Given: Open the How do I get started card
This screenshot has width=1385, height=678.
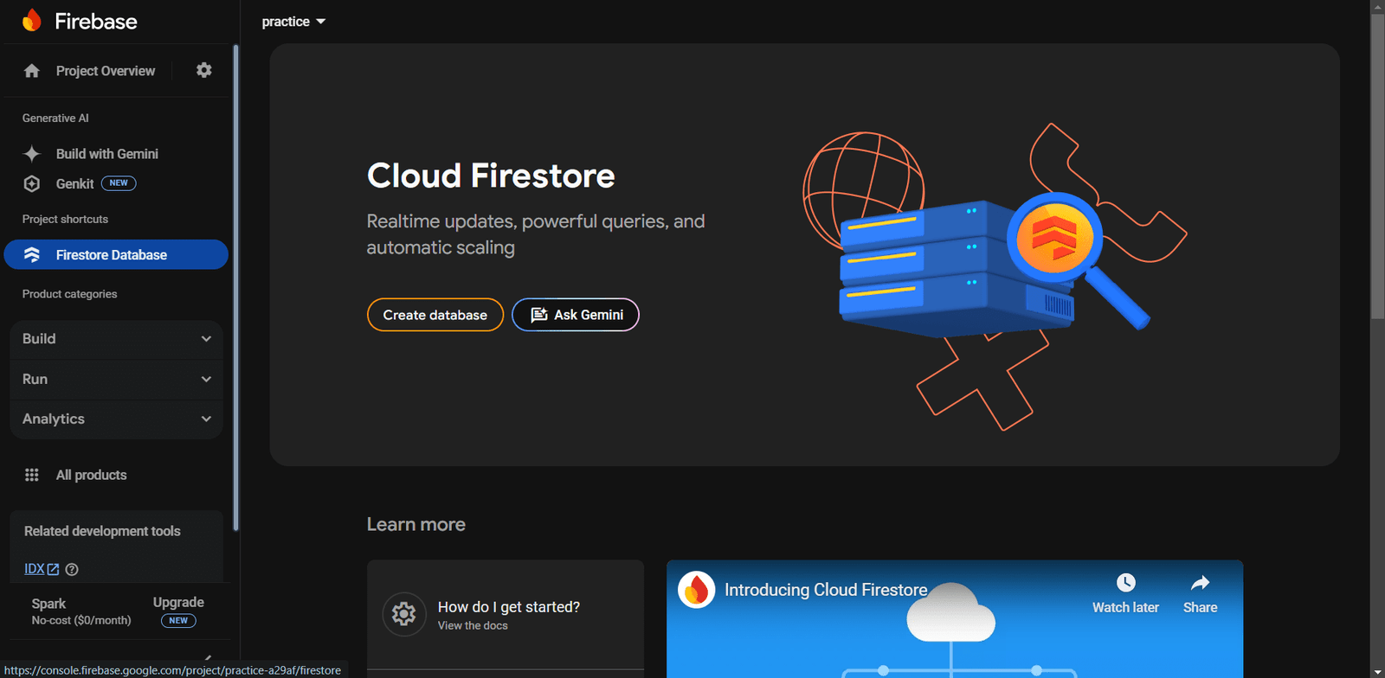Looking at the screenshot, I should pos(506,614).
